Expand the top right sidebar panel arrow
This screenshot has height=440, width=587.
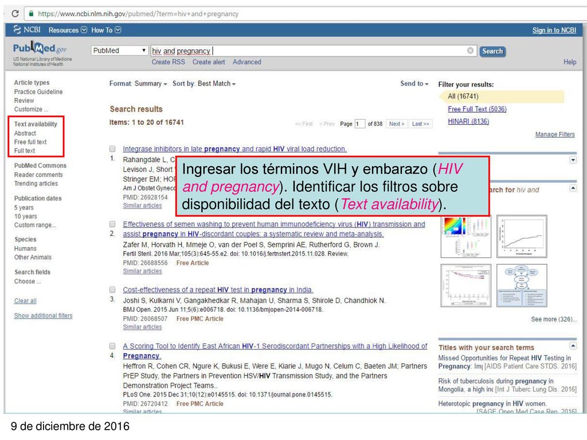573,160
